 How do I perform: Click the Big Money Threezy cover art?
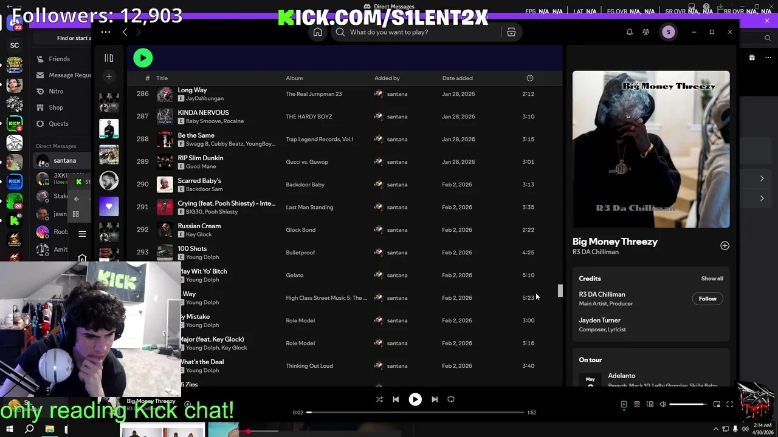point(651,149)
